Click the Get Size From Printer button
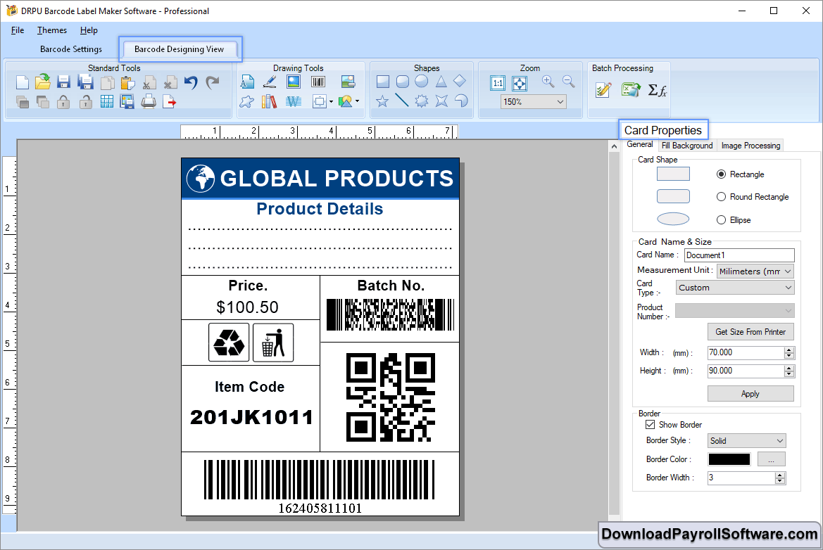823x550 pixels. 750,331
